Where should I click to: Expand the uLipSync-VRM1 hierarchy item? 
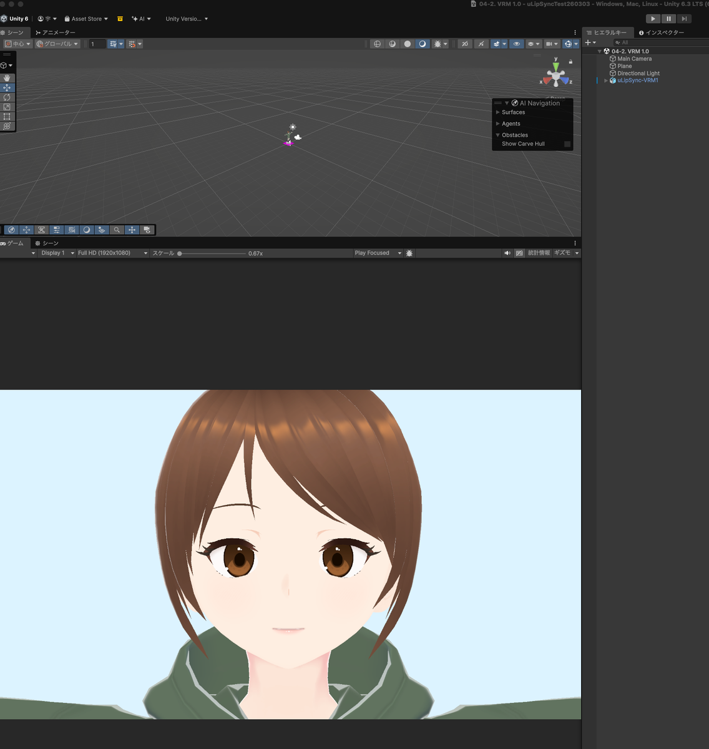[605, 81]
